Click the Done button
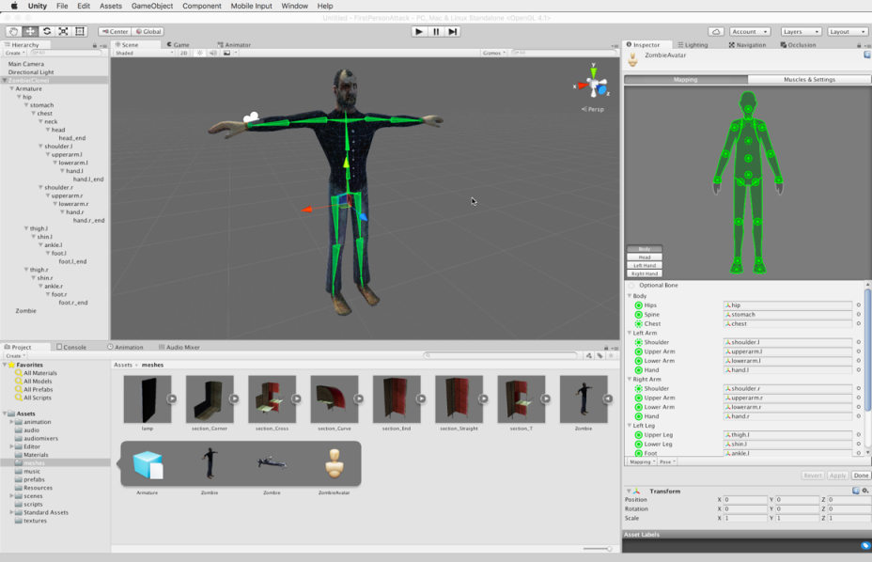The height and width of the screenshot is (562, 872). (x=861, y=476)
